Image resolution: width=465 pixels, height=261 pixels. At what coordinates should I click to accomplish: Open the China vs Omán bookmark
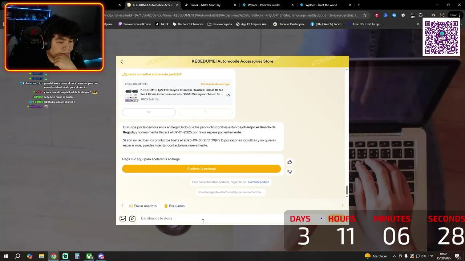click(x=289, y=24)
